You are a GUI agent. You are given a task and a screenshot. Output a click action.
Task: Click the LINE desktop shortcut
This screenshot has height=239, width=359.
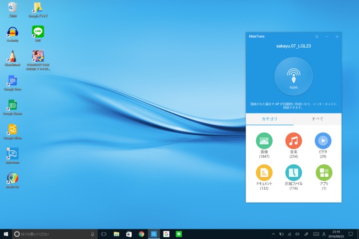(38, 32)
